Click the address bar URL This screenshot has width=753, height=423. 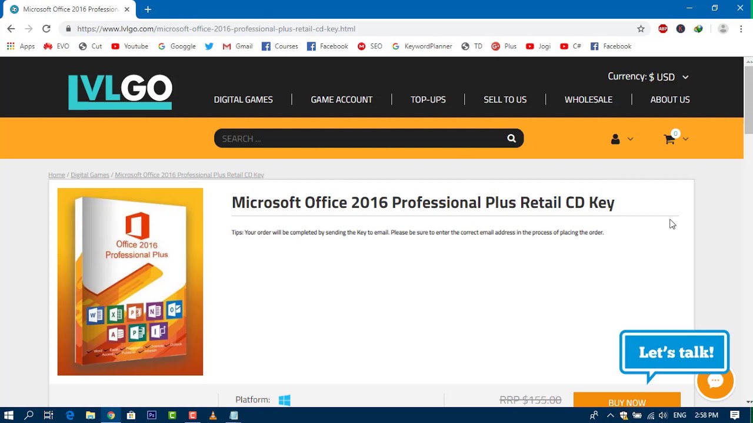point(216,29)
